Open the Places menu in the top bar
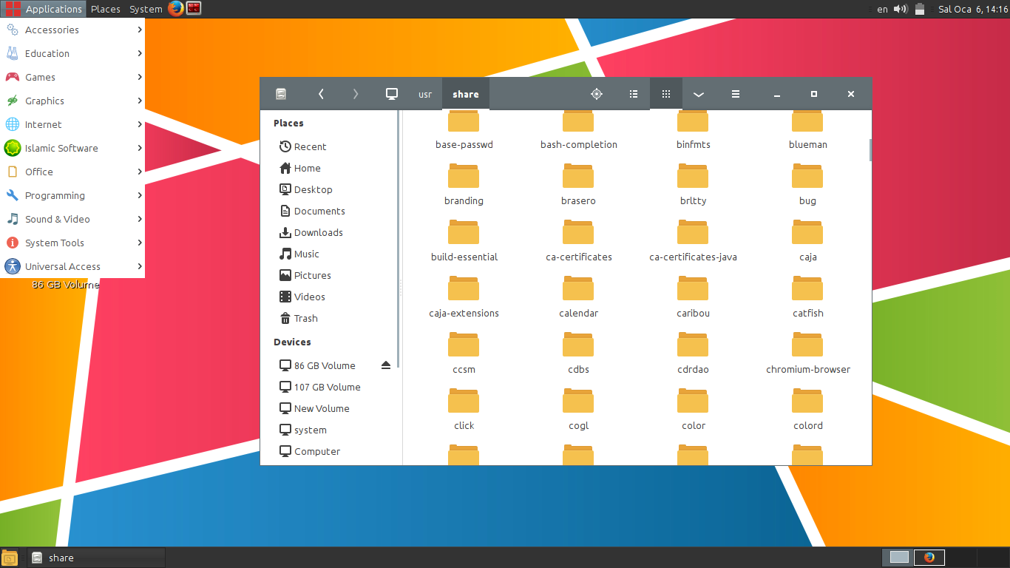The width and height of the screenshot is (1010, 568). (x=105, y=9)
